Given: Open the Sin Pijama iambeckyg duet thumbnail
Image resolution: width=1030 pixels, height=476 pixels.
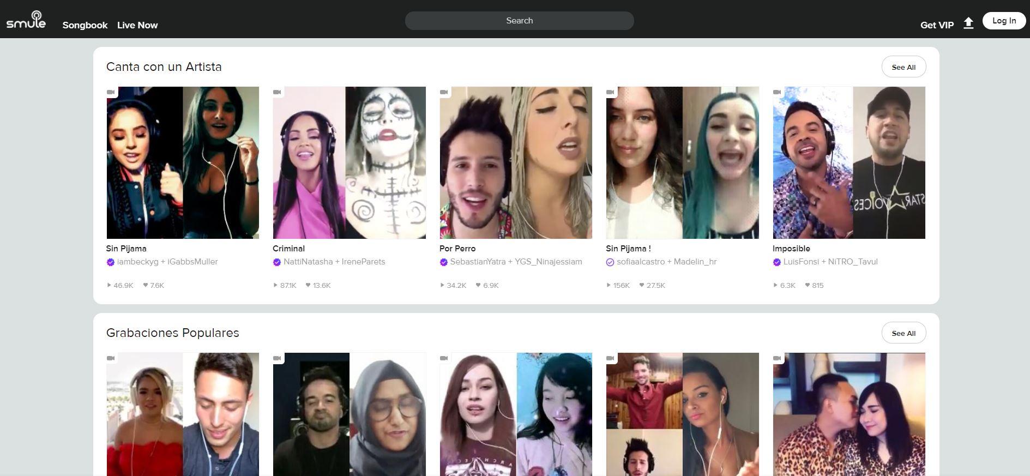Looking at the screenshot, I should pyautogui.click(x=183, y=162).
